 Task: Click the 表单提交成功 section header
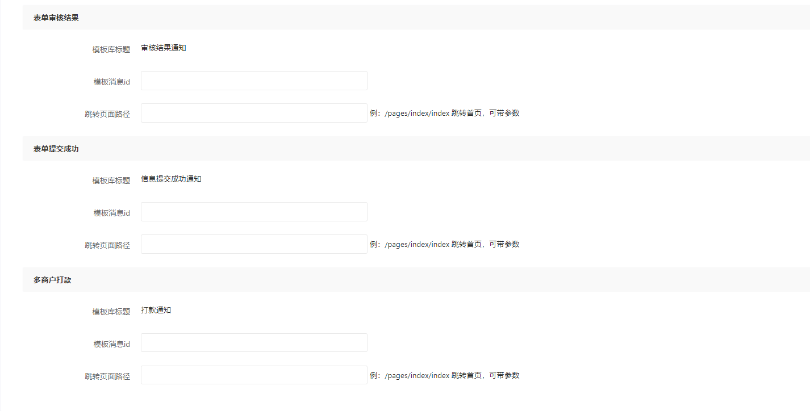(56, 149)
